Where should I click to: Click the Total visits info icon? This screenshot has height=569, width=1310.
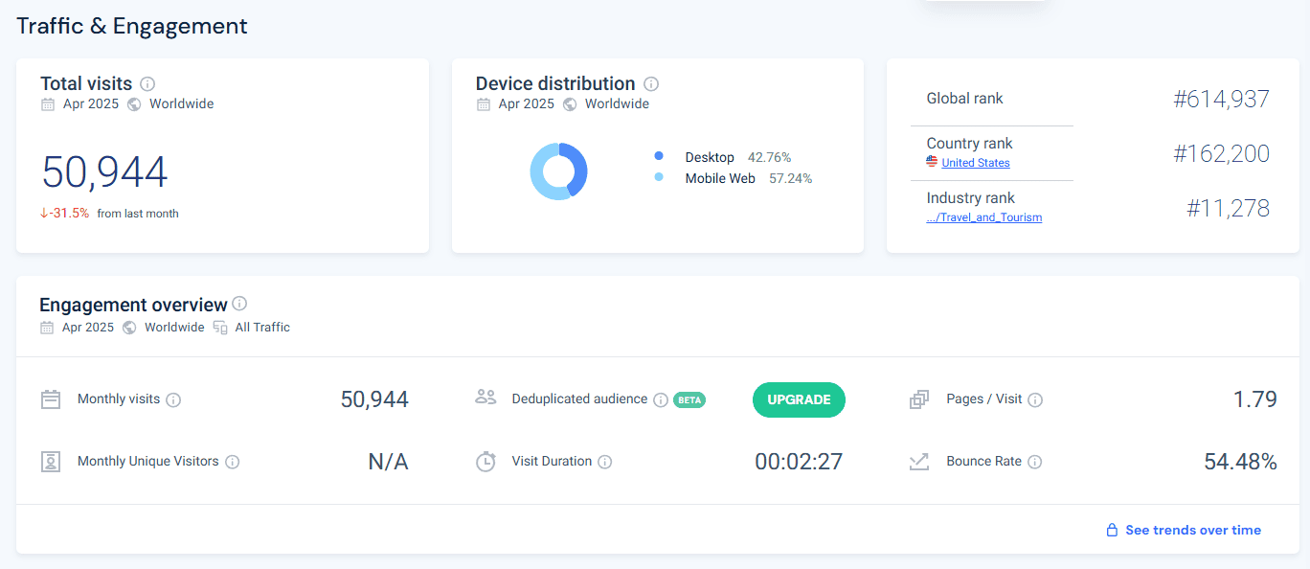(147, 84)
